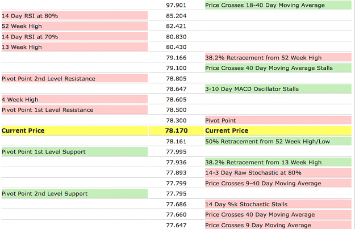This screenshot has height=229, width=355.
Task: Click 50% Retracement from 52 Week High/Low
Action: coord(268,141)
